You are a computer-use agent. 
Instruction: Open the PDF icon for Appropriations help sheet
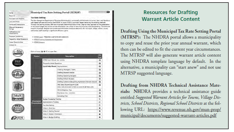pyautogui.click(x=100, y=66)
